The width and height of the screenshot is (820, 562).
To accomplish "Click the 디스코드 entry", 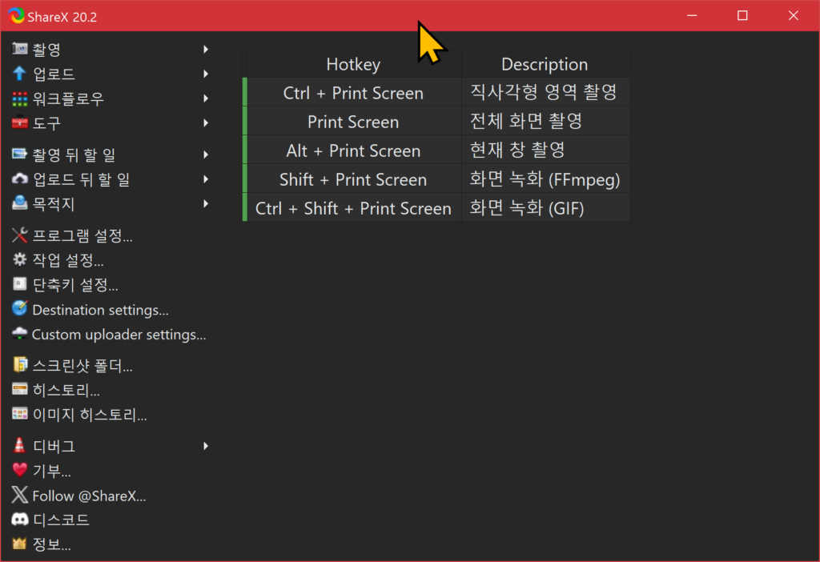I will click(x=110, y=519).
